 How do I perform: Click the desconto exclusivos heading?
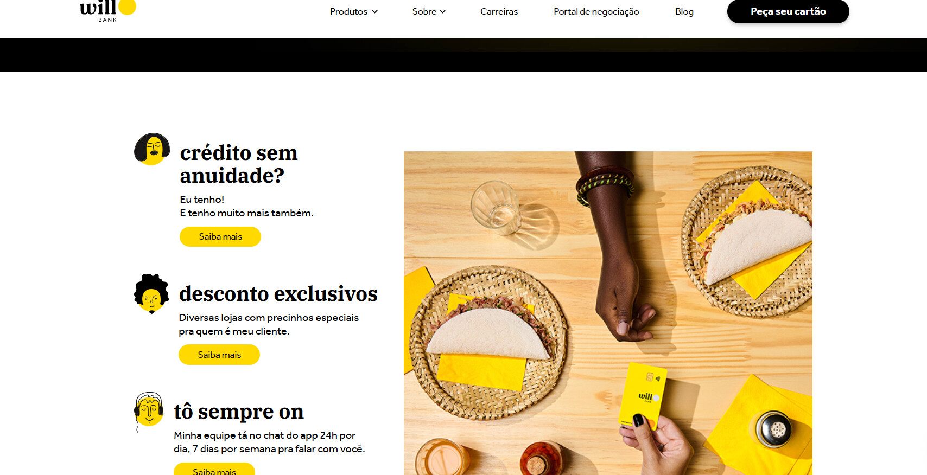point(278,294)
